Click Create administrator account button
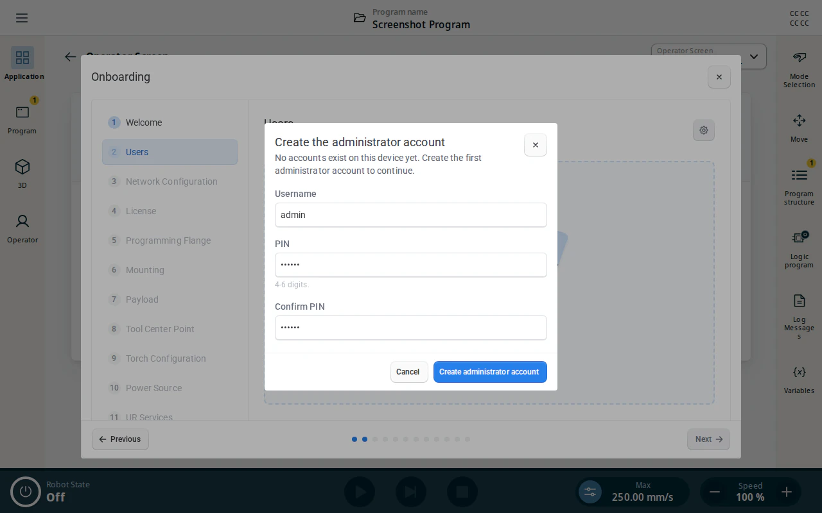 [x=490, y=372]
